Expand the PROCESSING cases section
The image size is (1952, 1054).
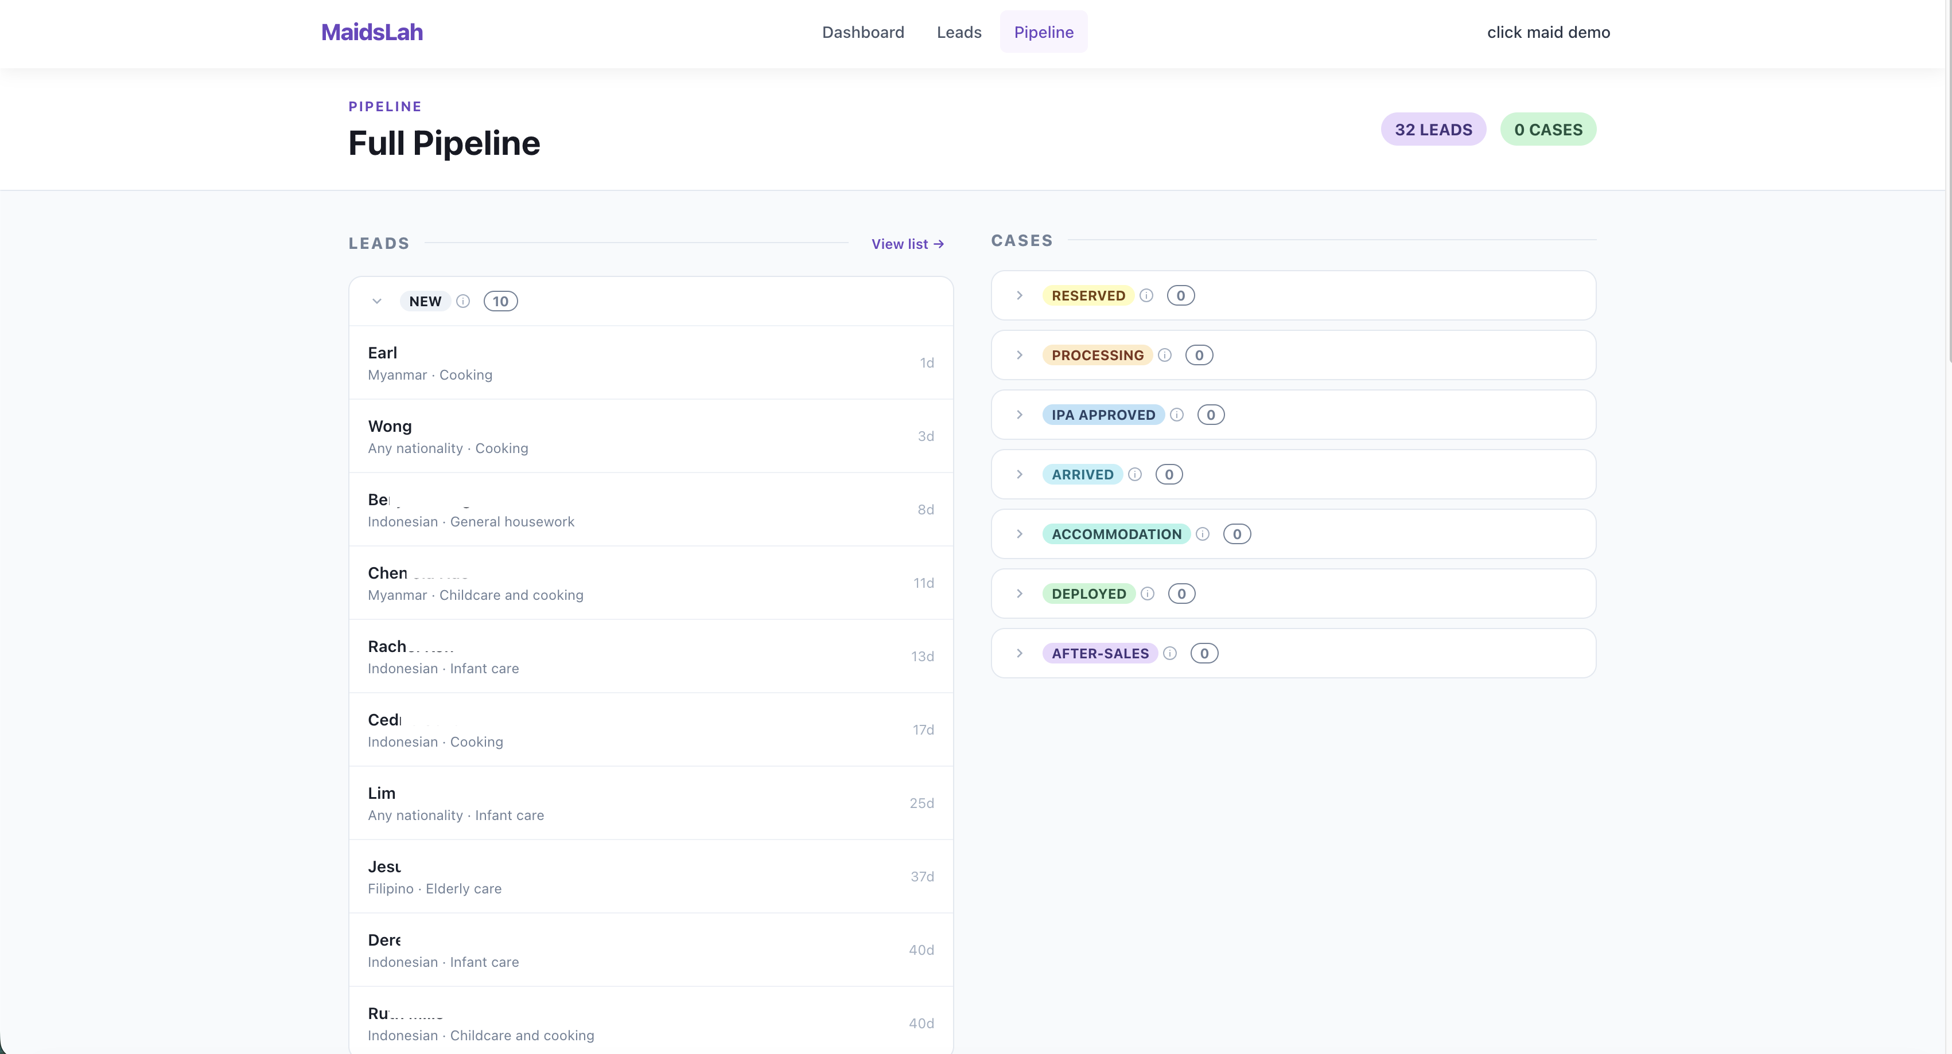point(1020,355)
